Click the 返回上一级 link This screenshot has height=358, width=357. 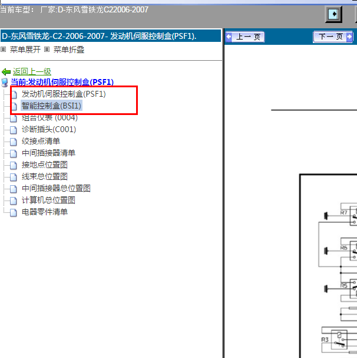click(x=32, y=72)
